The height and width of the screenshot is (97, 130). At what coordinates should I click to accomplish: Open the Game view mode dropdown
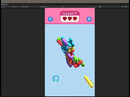pyautogui.click(x=6, y=7)
